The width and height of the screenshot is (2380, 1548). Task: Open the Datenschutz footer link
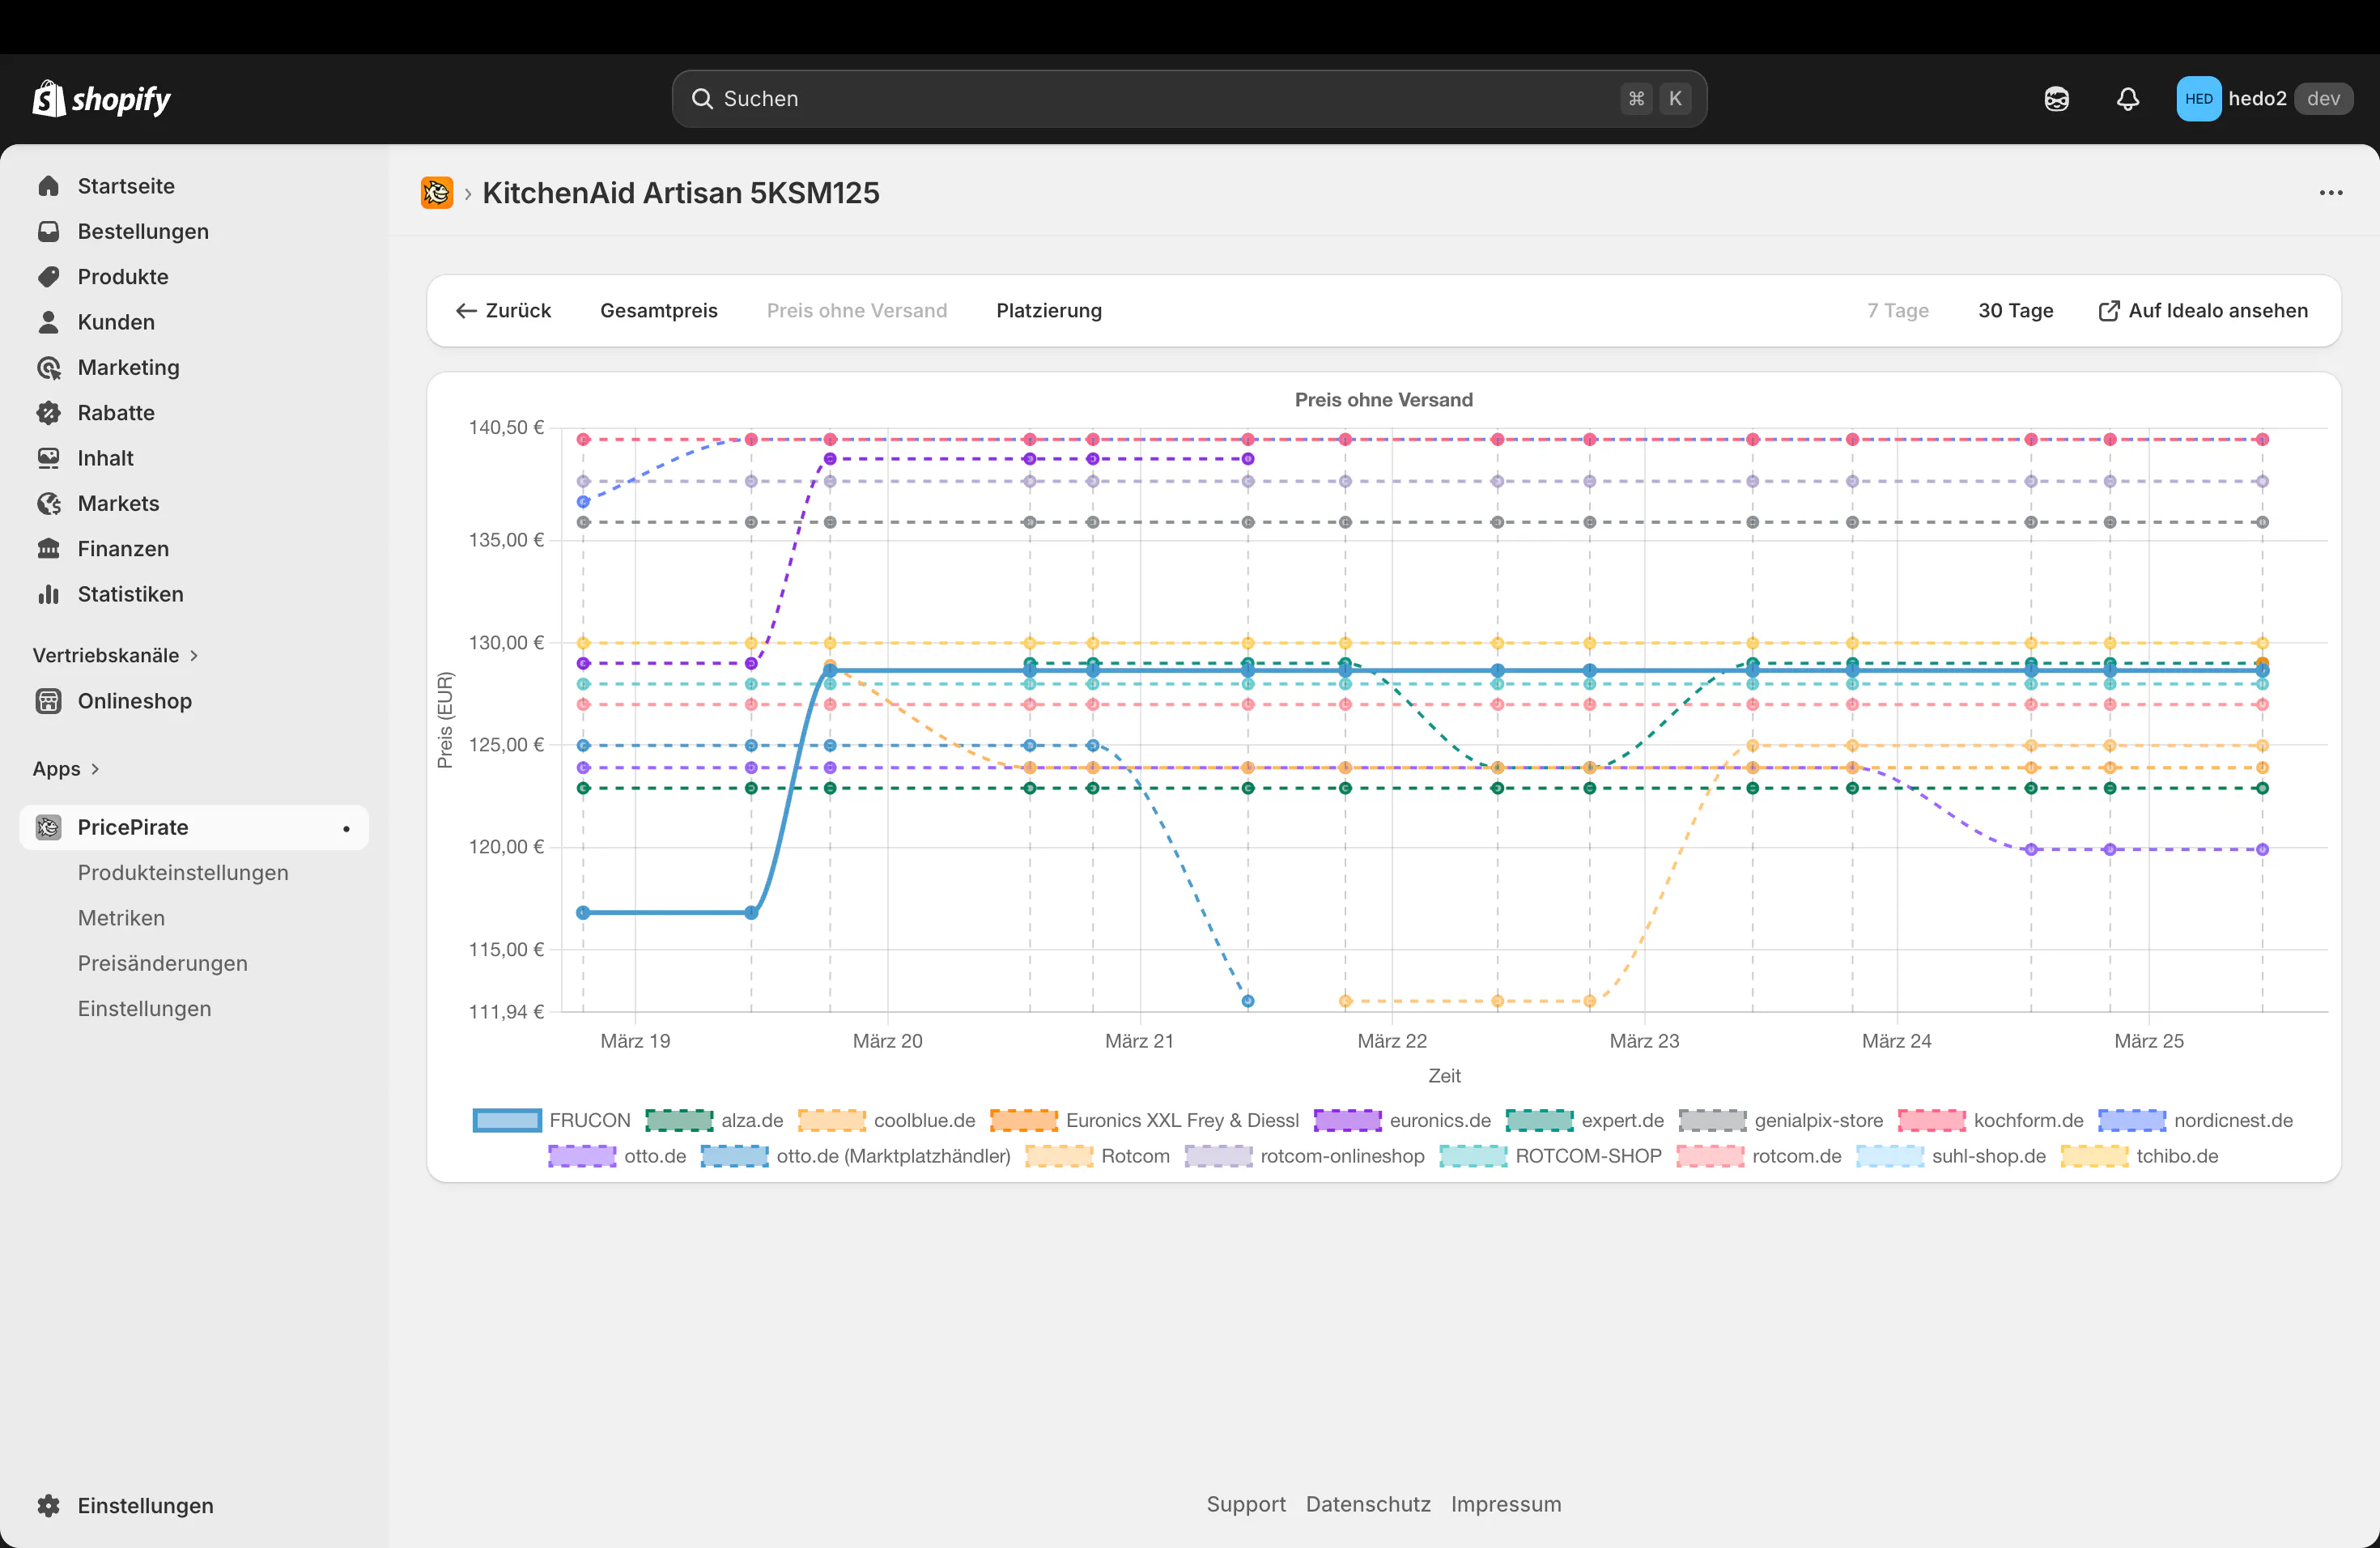[x=1368, y=1504]
